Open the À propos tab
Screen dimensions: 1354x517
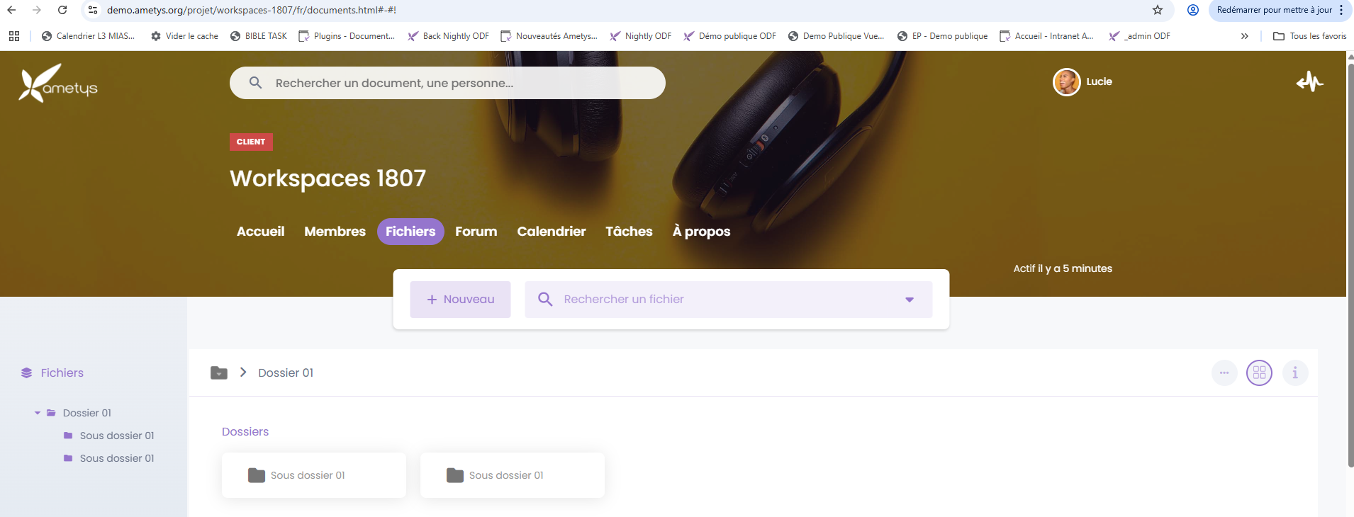click(701, 232)
